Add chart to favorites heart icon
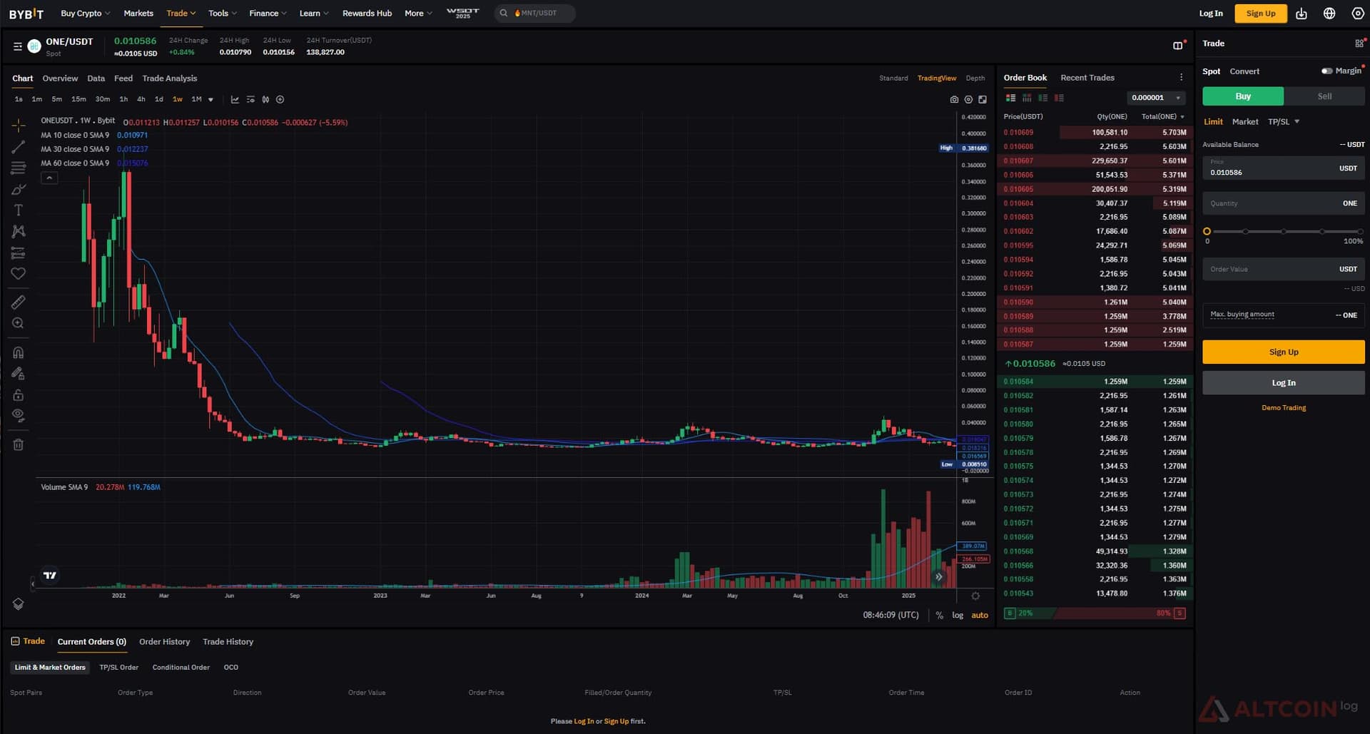 click(x=19, y=273)
